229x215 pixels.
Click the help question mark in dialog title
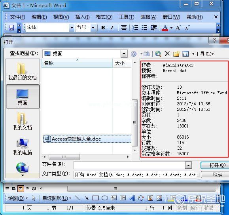point(214,40)
